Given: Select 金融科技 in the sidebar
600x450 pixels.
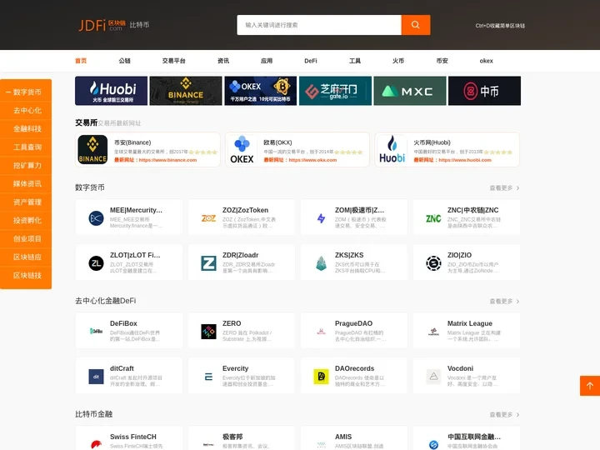Looking at the screenshot, I should click(x=26, y=128).
